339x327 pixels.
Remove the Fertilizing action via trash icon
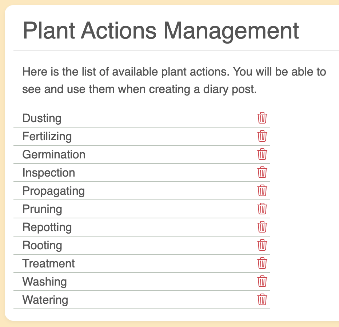262,136
